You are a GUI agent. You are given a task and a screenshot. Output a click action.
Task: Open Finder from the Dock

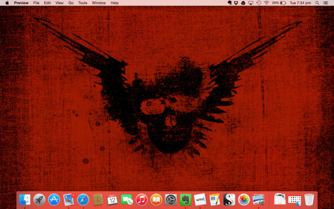pos(25,200)
